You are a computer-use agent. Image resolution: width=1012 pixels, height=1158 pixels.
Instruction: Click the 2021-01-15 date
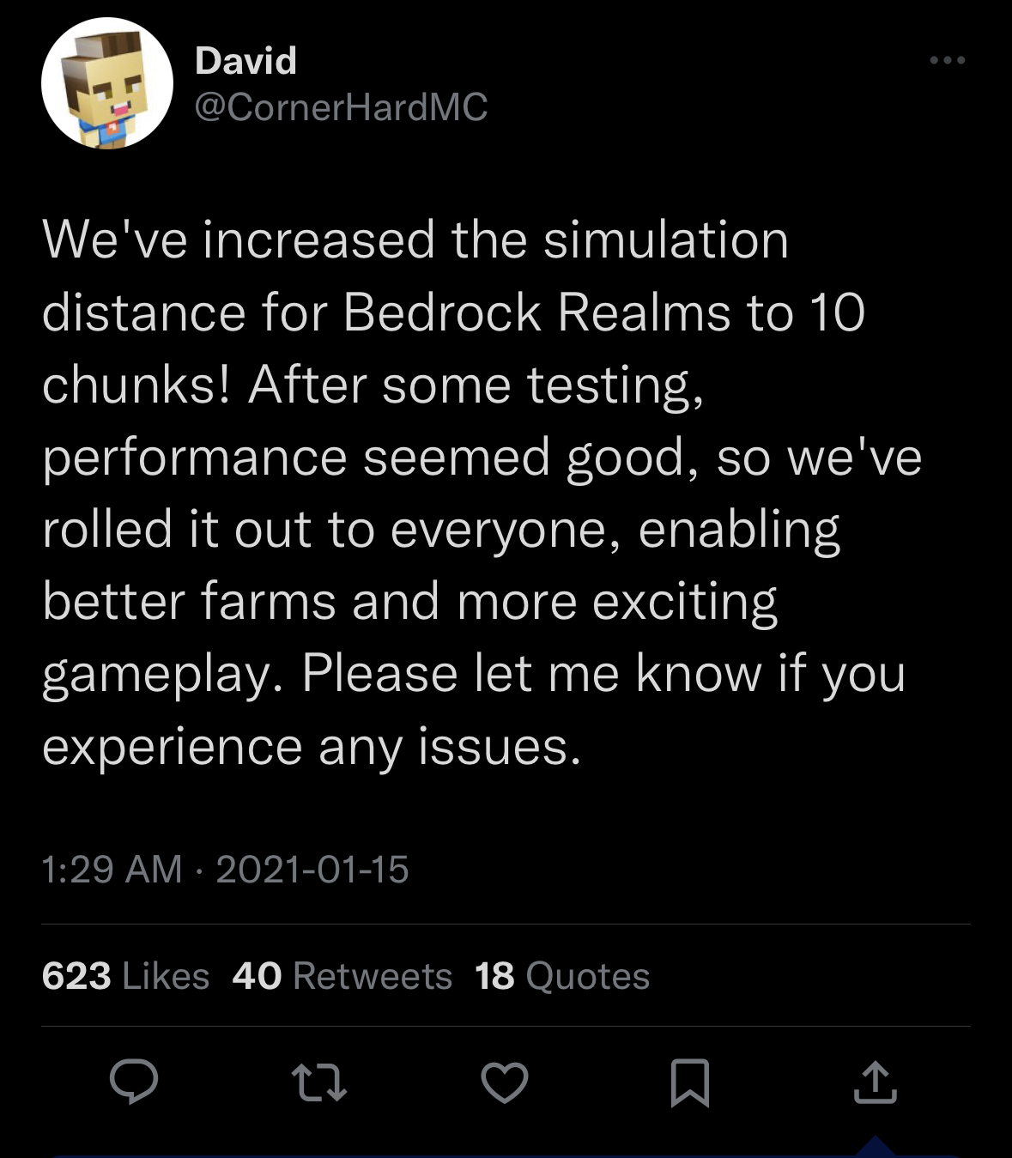click(x=312, y=869)
